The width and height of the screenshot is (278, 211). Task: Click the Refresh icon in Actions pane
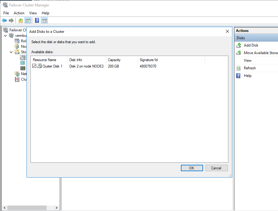pos(239,68)
